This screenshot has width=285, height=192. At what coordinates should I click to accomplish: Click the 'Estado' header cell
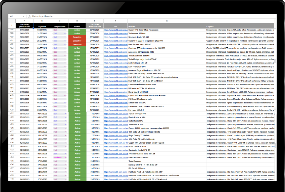[77, 26]
